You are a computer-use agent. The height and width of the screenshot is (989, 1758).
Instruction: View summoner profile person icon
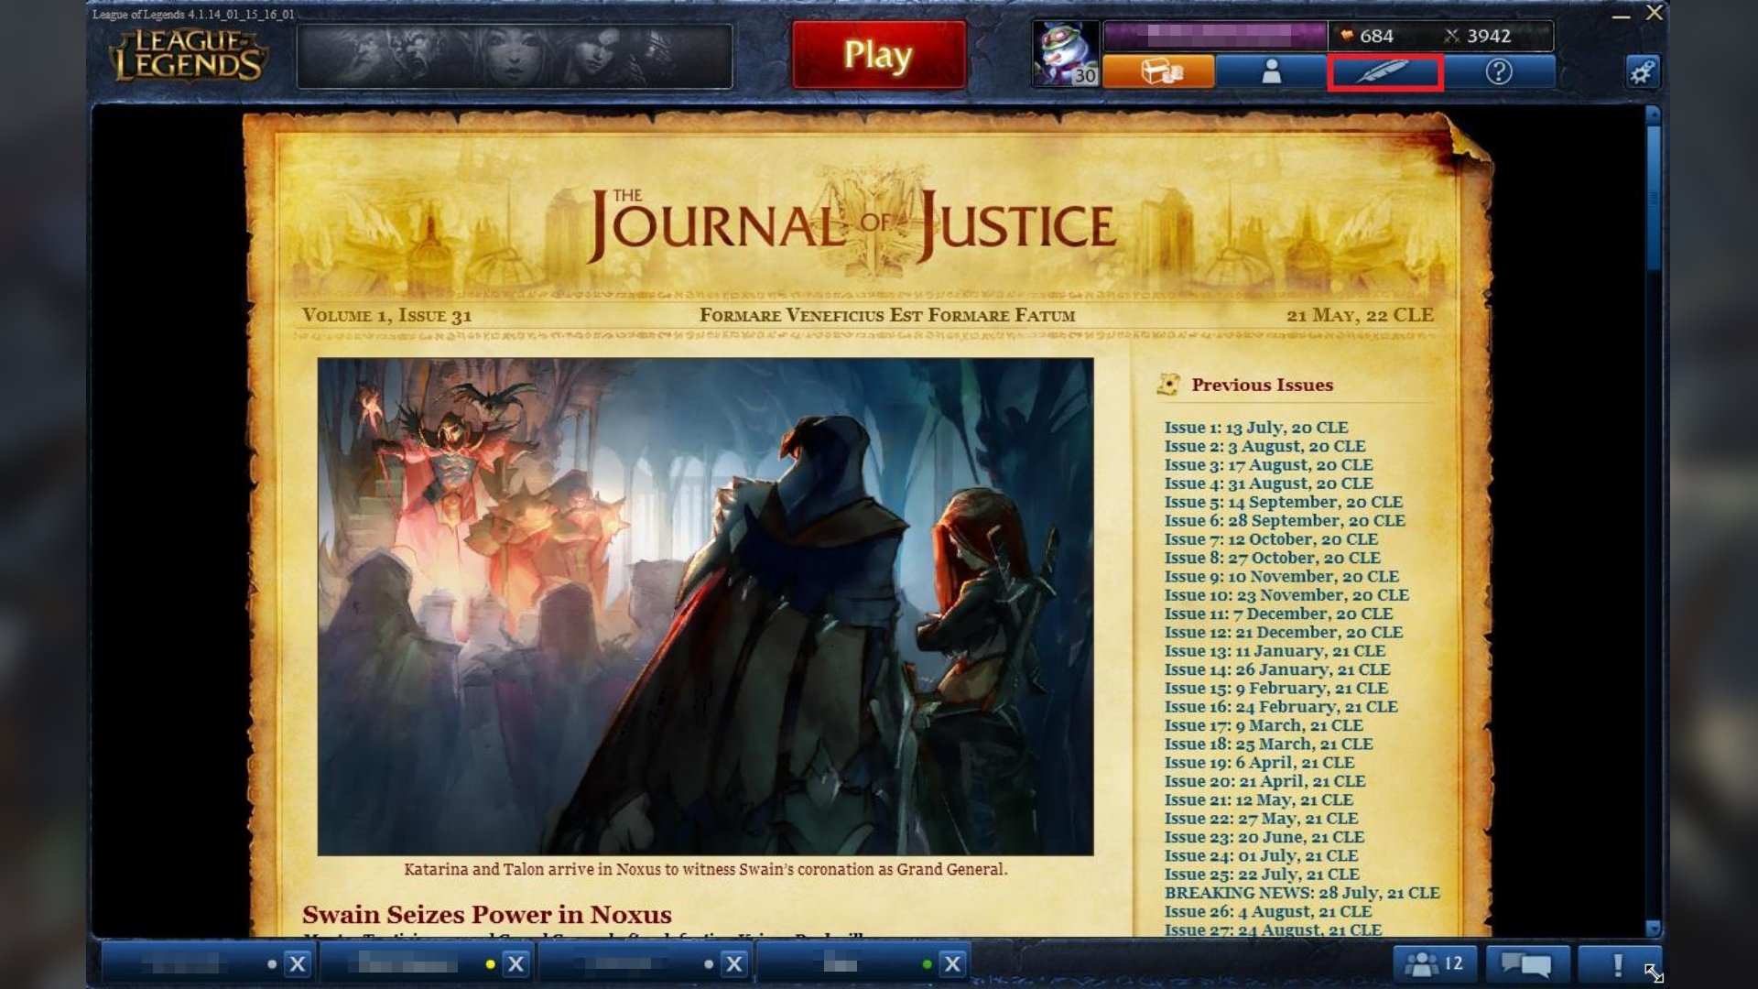click(1273, 71)
